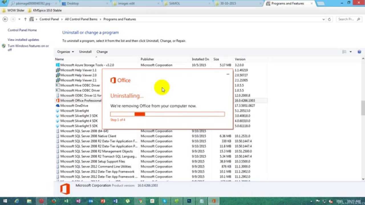Viewport: 365px width, 205px height.
Task: Click the red recorder icon in the taskbar
Action: coord(41,201)
